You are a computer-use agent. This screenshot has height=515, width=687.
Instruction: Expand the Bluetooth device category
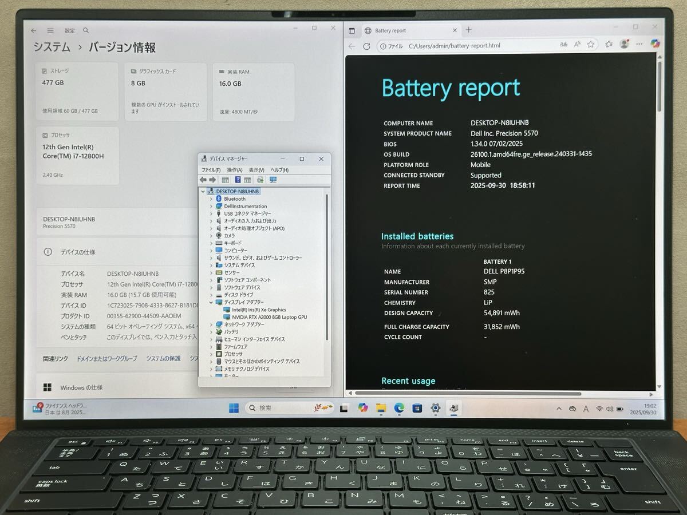(x=211, y=199)
